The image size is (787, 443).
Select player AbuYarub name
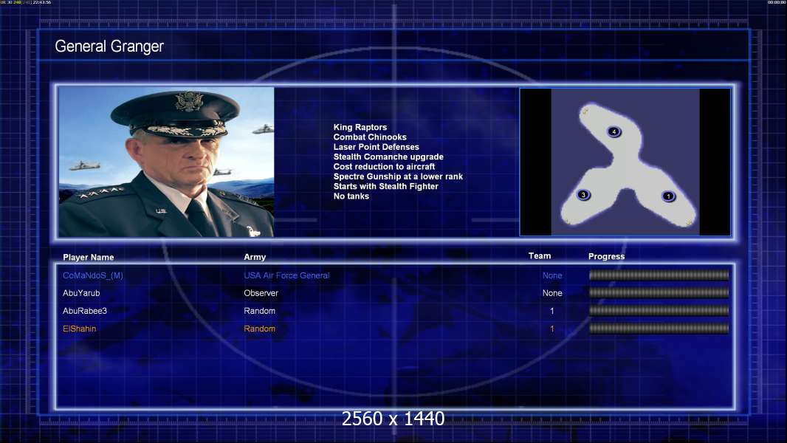click(81, 293)
